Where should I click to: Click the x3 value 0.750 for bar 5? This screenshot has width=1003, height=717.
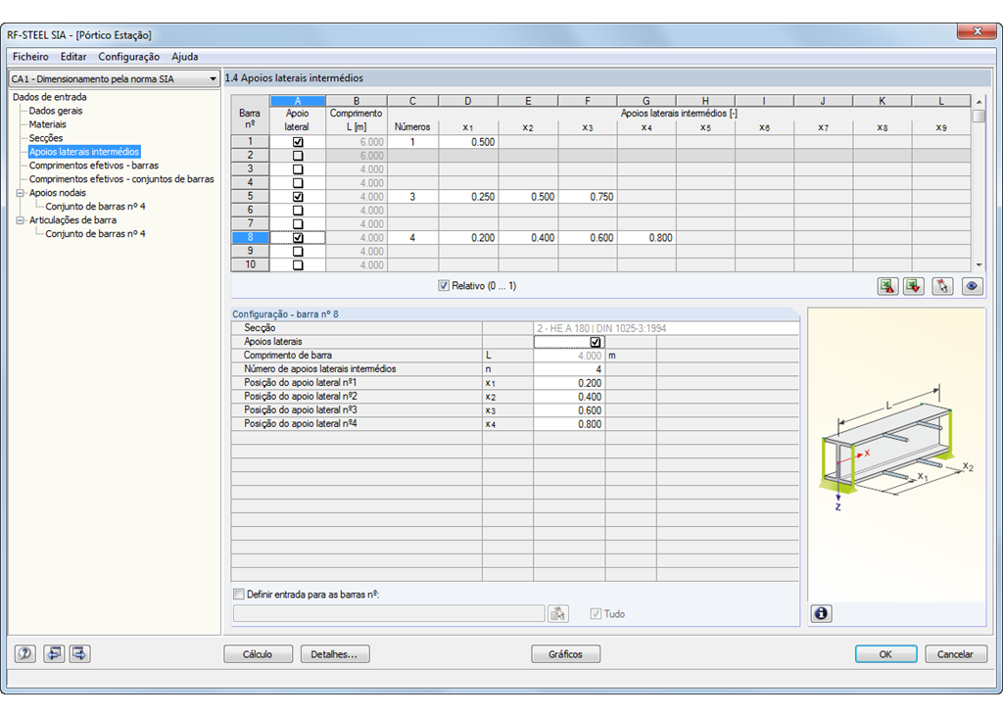588,197
